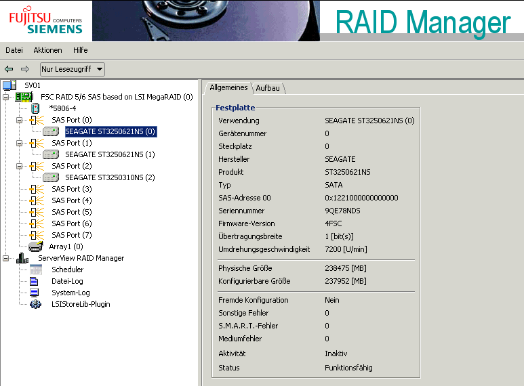Open the Datei menu
This screenshot has height=386, width=524.
(14, 50)
